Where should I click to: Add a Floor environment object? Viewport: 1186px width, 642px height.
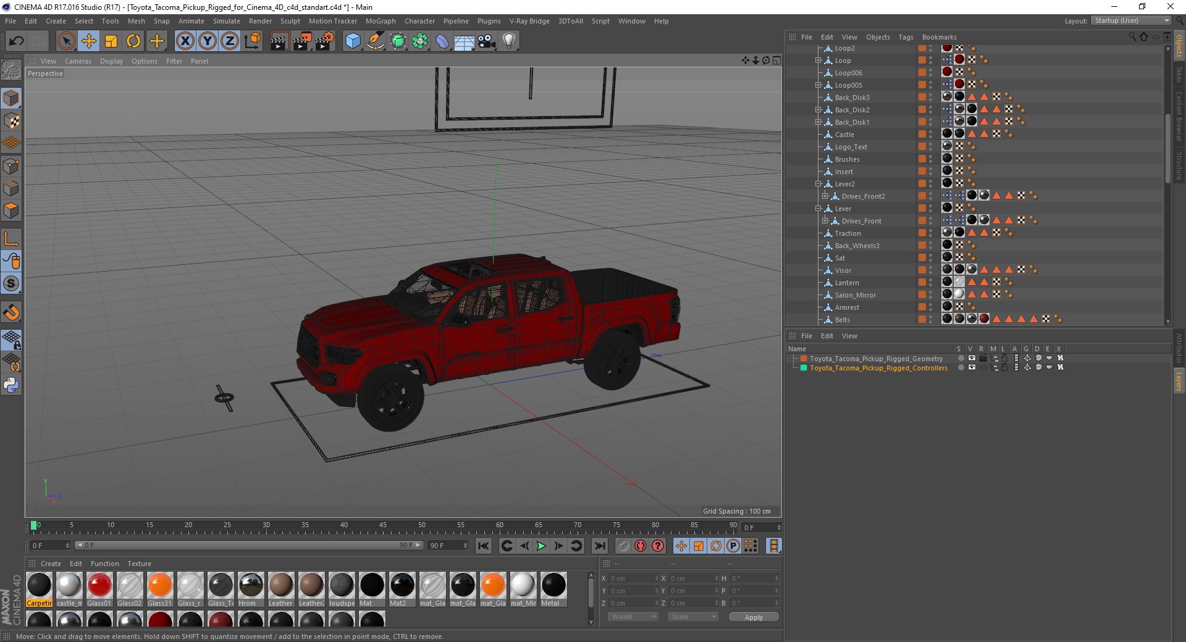click(x=464, y=41)
